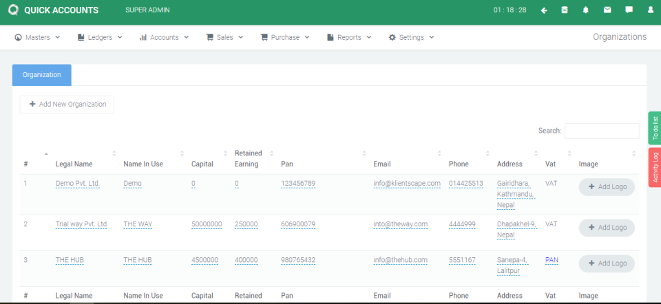This screenshot has height=304, width=661.
Task: Click the back arrow icon in header
Action: [544, 10]
